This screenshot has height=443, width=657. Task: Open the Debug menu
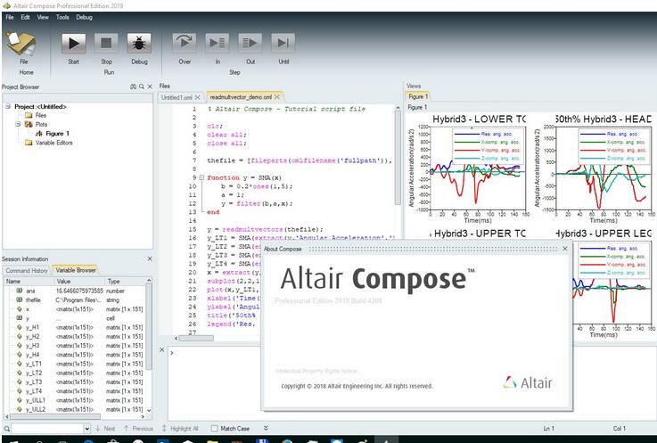coord(84,17)
